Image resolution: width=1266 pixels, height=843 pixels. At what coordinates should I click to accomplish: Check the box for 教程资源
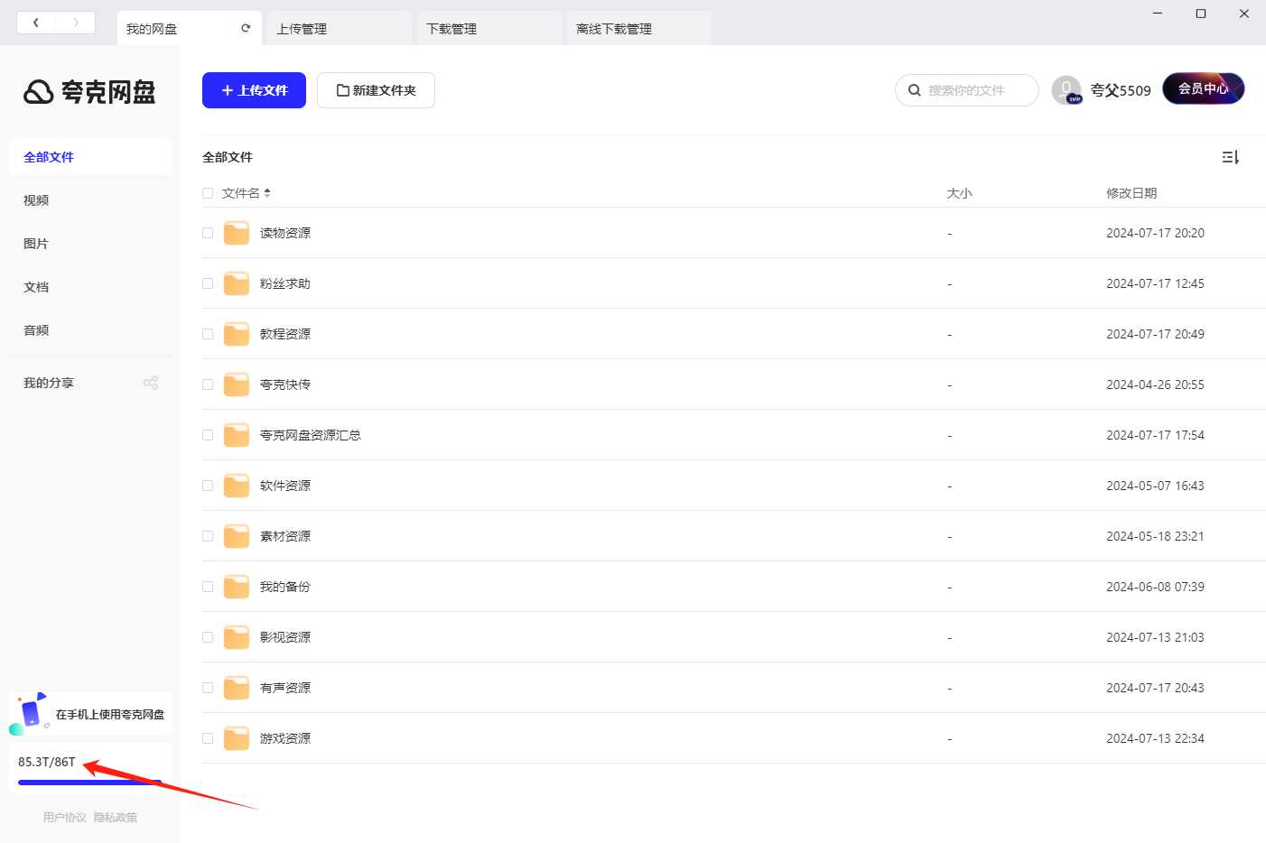(x=208, y=334)
